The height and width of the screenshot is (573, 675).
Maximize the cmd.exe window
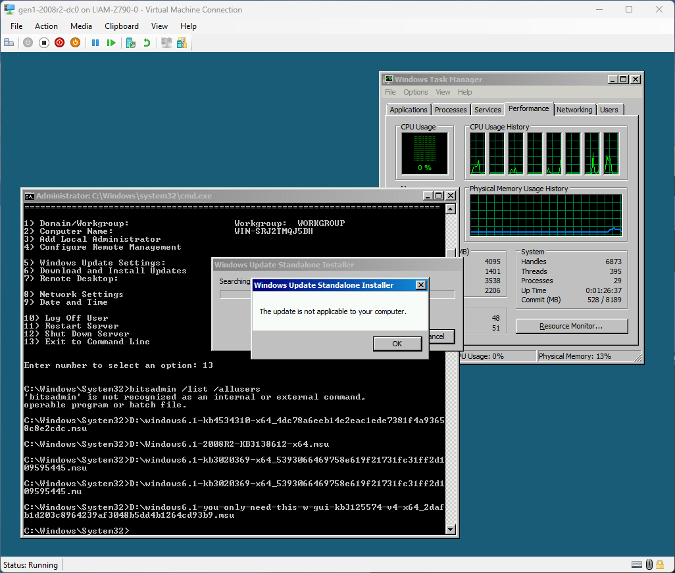point(439,196)
